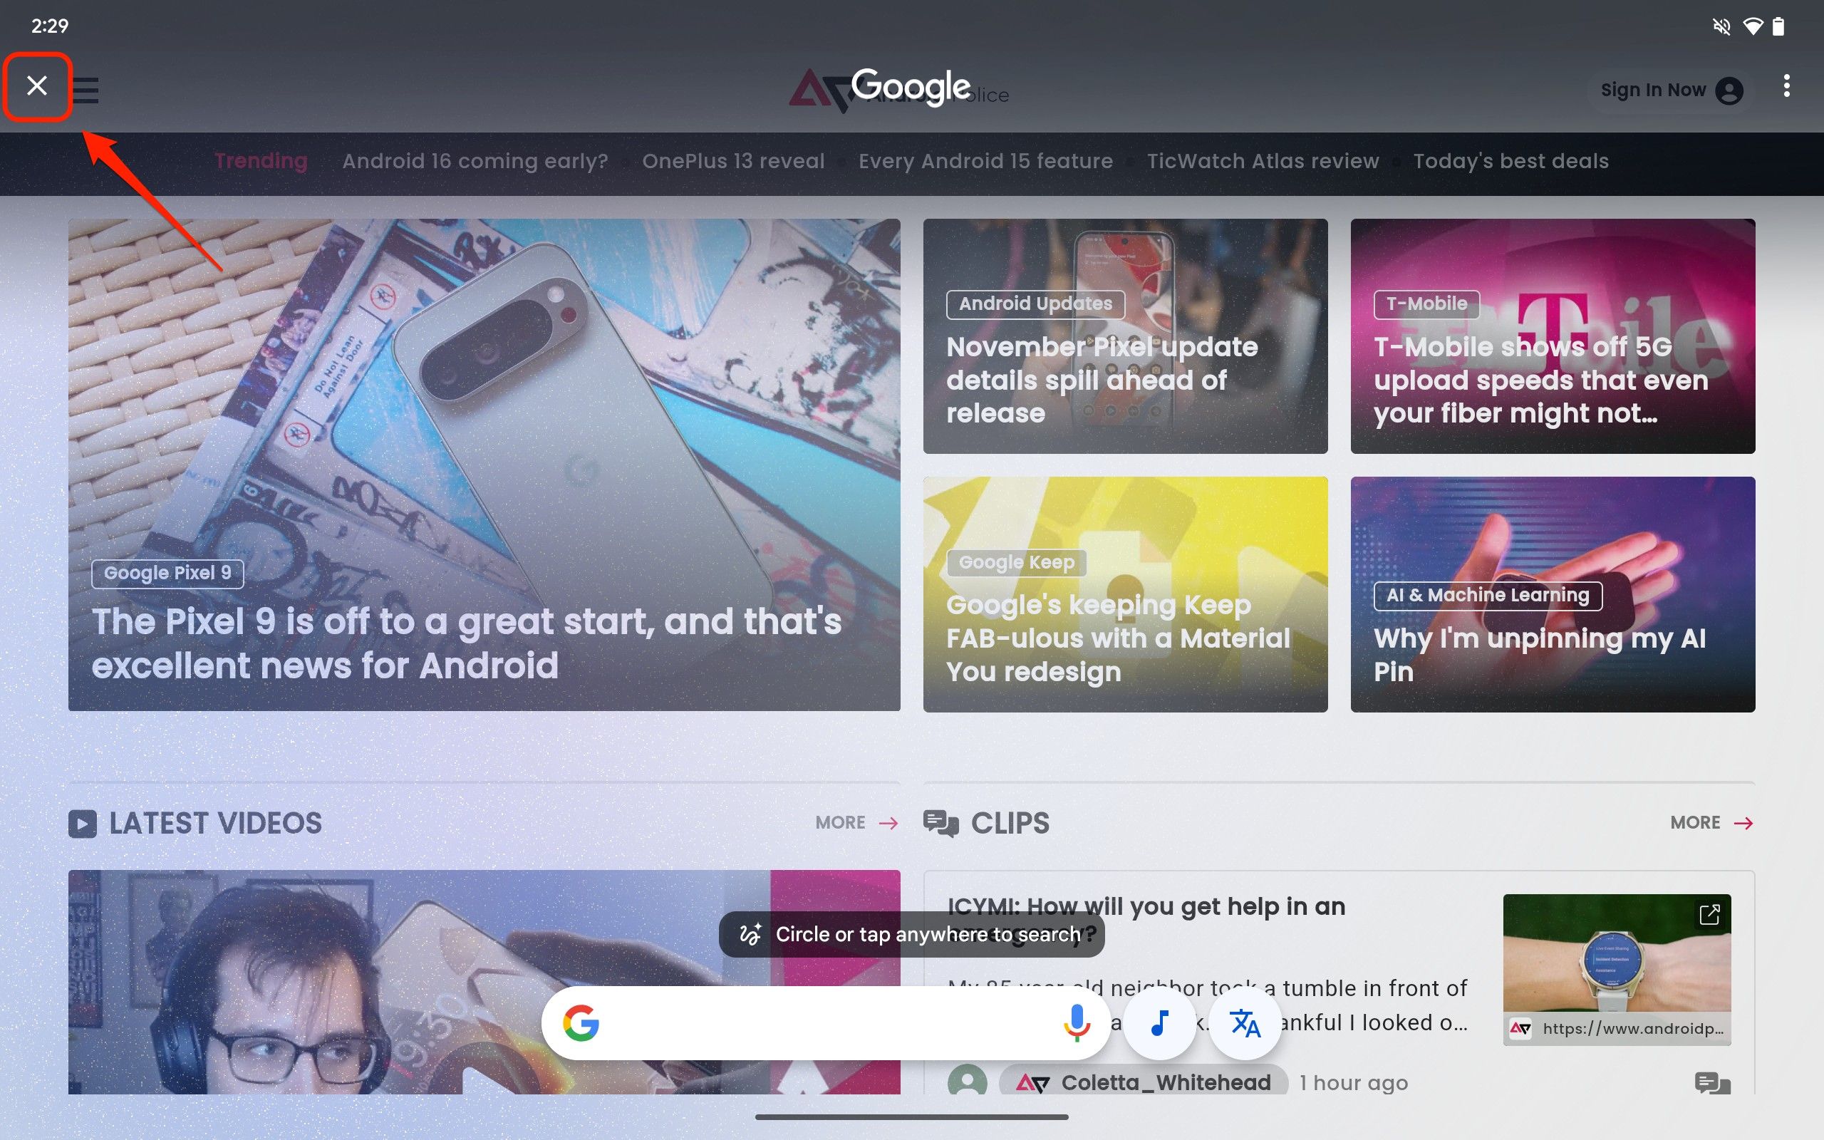This screenshot has width=1824, height=1140.
Task: Open the three-dot overflow menu icon
Action: point(1787,88)
